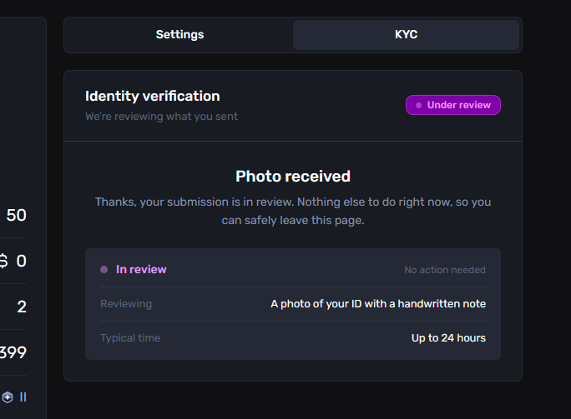Click the sidebar value ending 399
571x419 pixels.
tap(13, 352)
